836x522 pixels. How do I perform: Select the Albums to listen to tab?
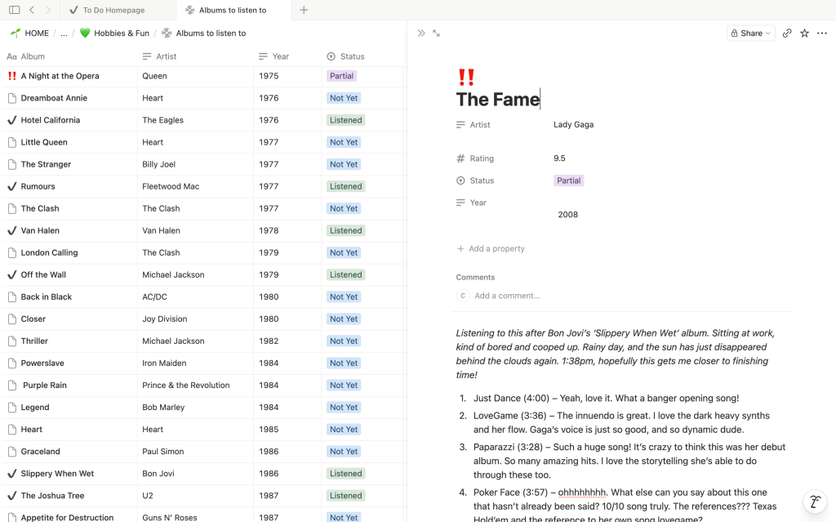[232, 10]
